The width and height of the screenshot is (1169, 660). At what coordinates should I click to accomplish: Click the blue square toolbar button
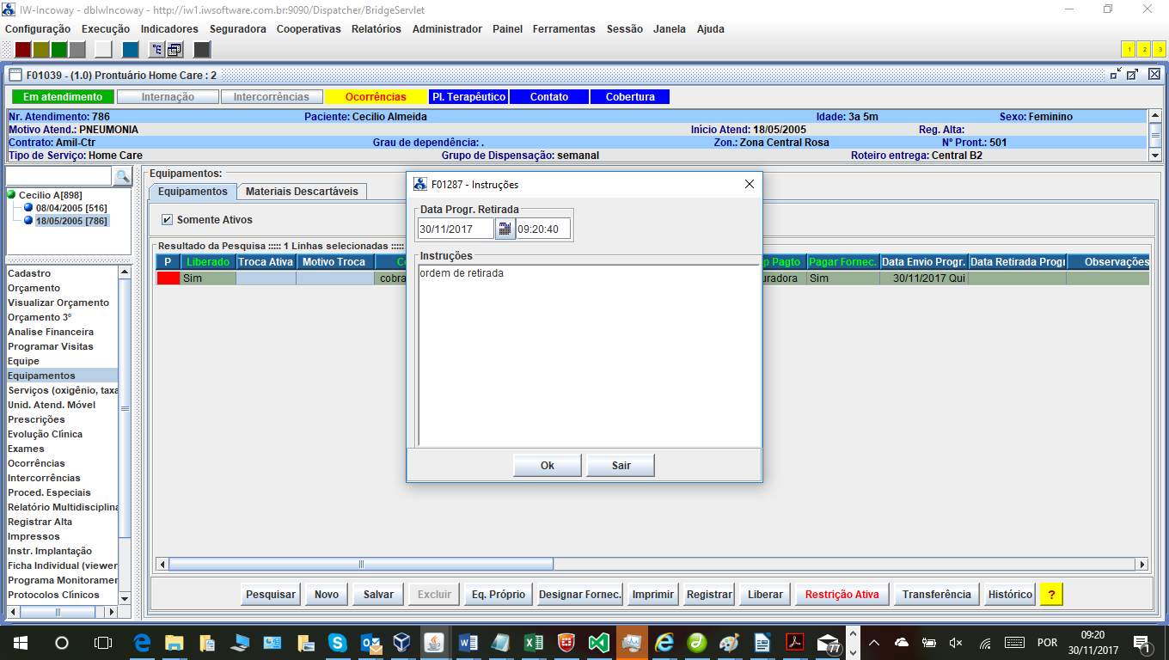pos(130,49)
